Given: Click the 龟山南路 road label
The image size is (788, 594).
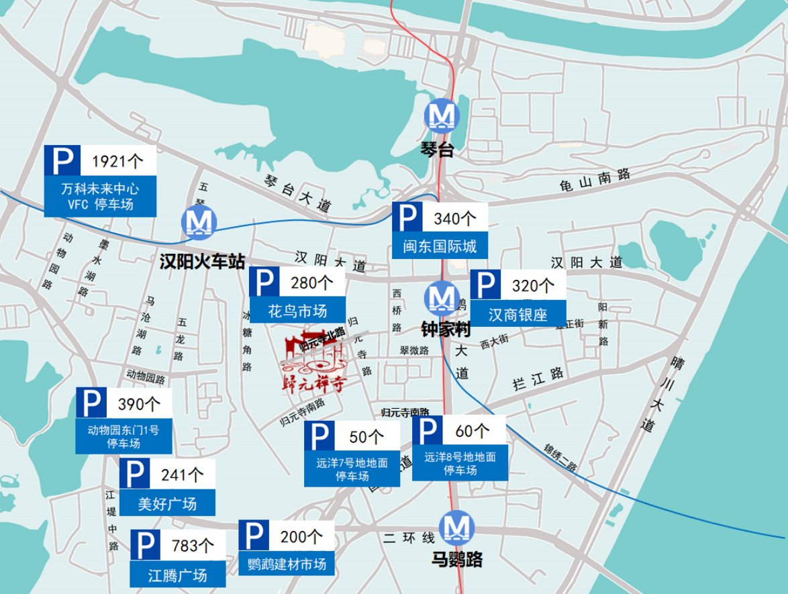Looking at the screenshot, I should click(595, 180).
